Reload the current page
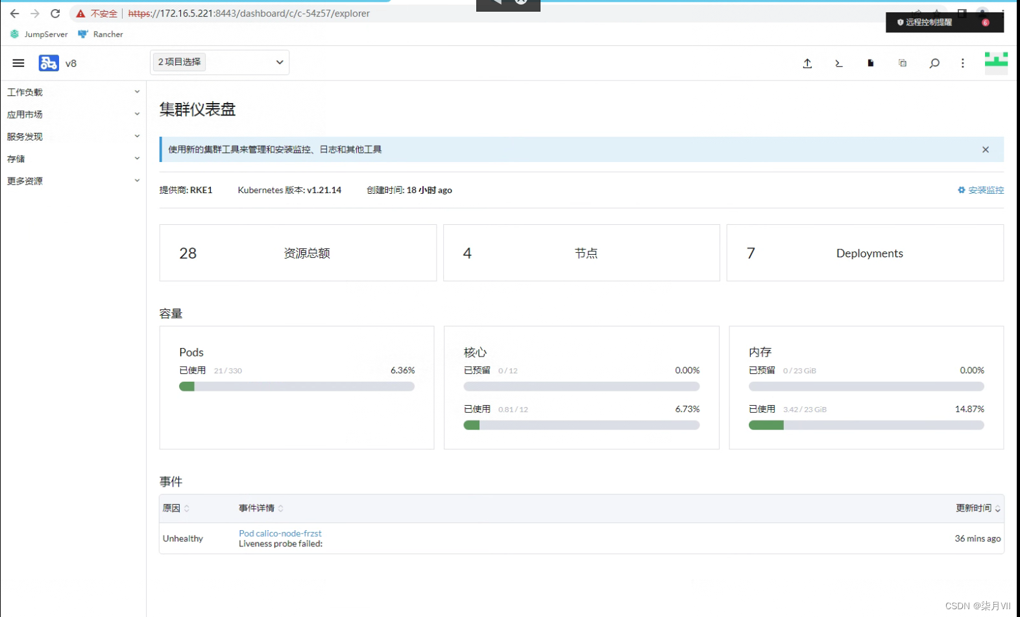Image resolution: width=1020 pixels, height=617 pixels. (55, 13)
